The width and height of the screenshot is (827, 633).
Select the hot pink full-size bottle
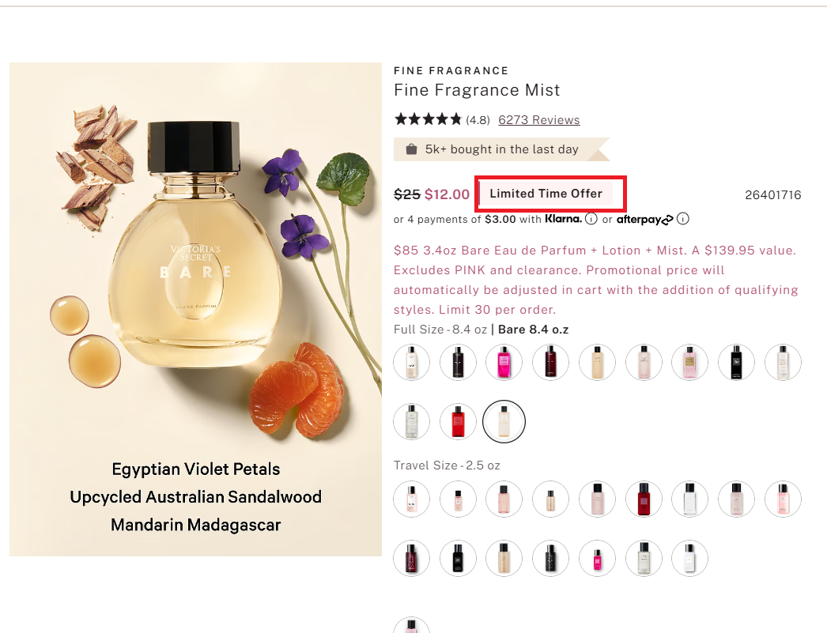point(504,363)
